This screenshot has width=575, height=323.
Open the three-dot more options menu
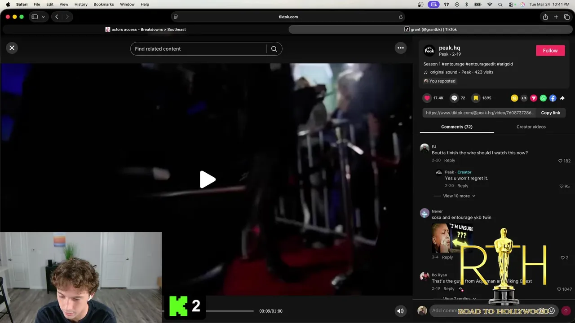401,48
